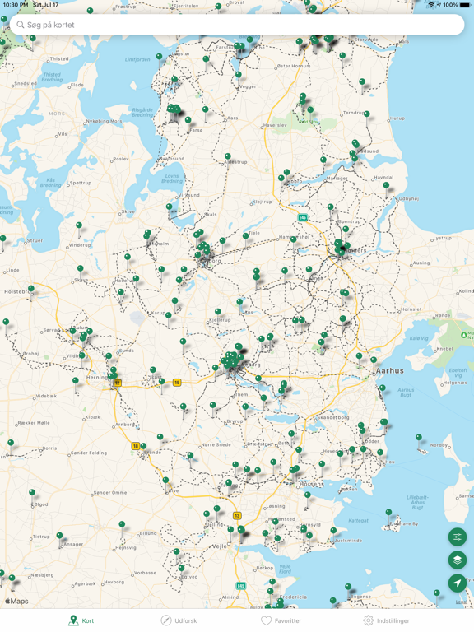The height and width of the screenshot is (632, 474).
Task: Select the pin just below Spentrup
Action: click(346, 230)
